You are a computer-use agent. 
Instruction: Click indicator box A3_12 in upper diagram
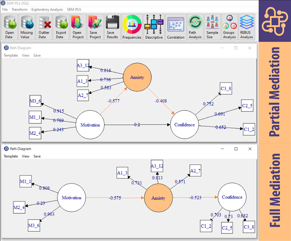[x=83, y=65]
